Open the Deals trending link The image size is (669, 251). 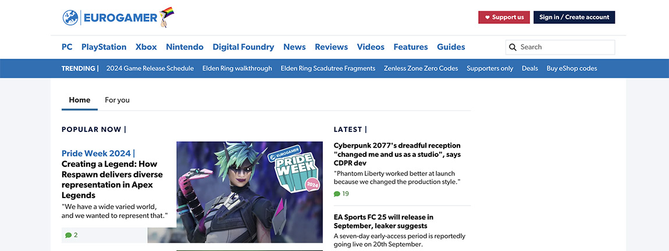530,68
